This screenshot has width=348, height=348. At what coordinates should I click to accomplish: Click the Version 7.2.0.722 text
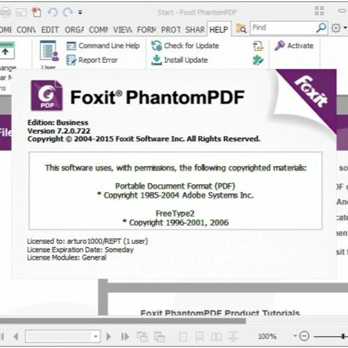tap(59, 131)
